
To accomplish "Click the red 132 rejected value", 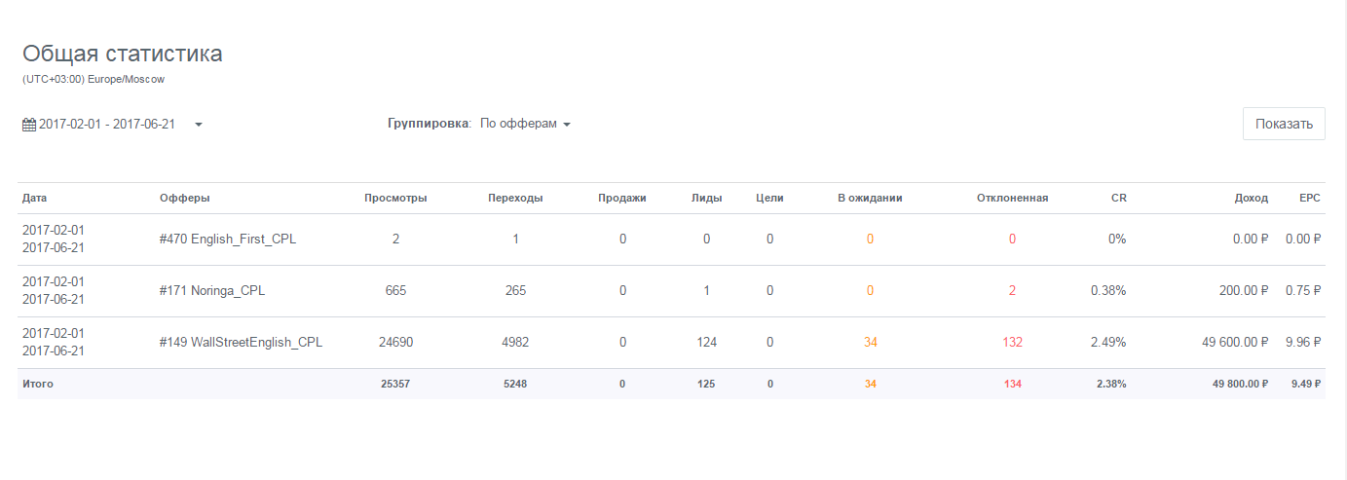I will tap(1012, 343).
